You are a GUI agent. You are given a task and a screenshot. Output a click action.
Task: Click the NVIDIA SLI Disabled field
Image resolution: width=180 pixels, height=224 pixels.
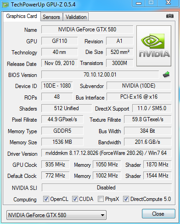pos(107,188)
